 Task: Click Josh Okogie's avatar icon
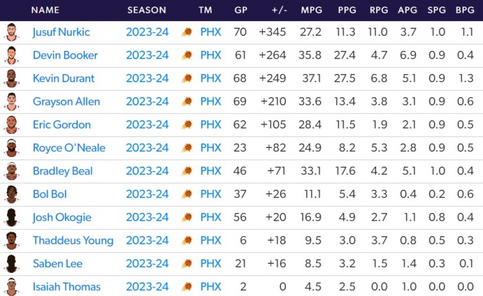coord(11,217)
